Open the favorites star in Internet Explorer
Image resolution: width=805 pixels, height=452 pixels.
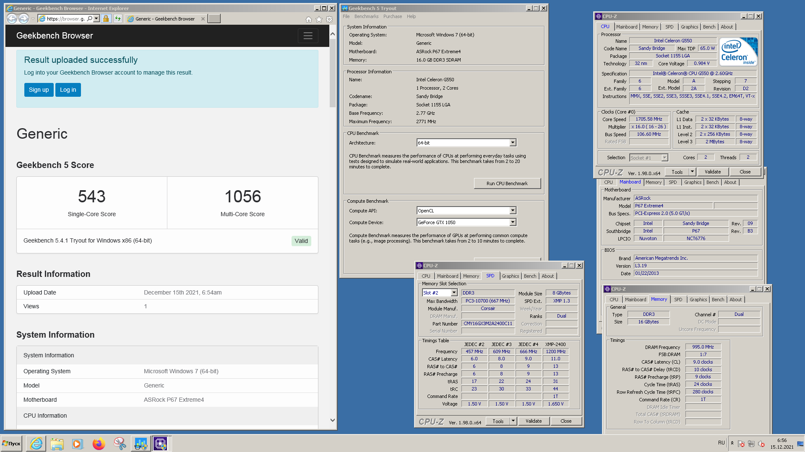click(319, 19)
